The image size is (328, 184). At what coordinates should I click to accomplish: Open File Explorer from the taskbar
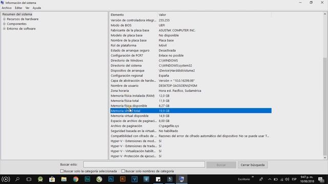coord(64,179)
